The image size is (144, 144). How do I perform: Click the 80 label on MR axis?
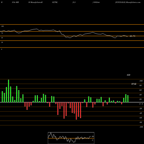point(141,86)
